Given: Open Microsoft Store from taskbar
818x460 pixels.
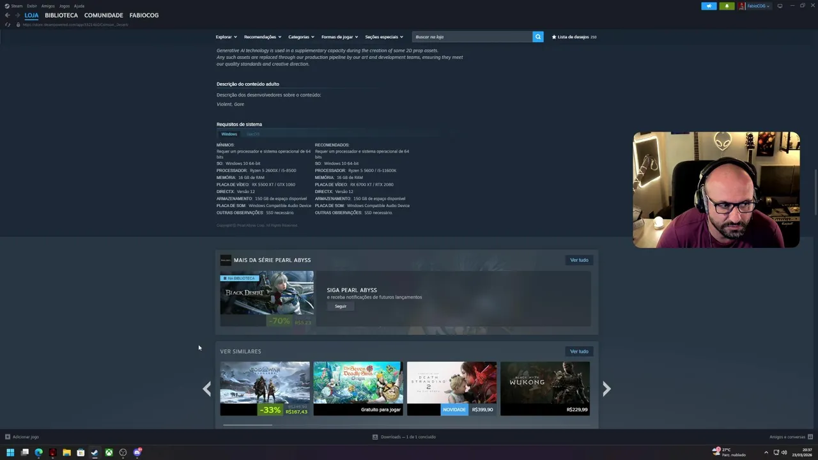Looking at the screenshot, I should (x=81, y=452).
